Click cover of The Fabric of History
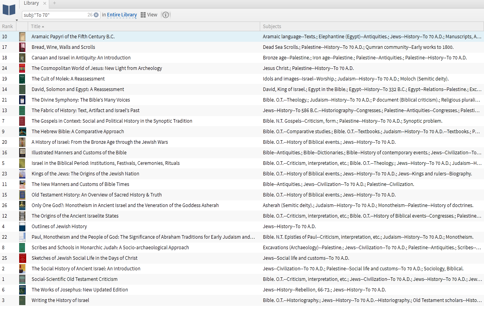Image resolution: width=484 pixels, height=309 pixels. point(22,111)
